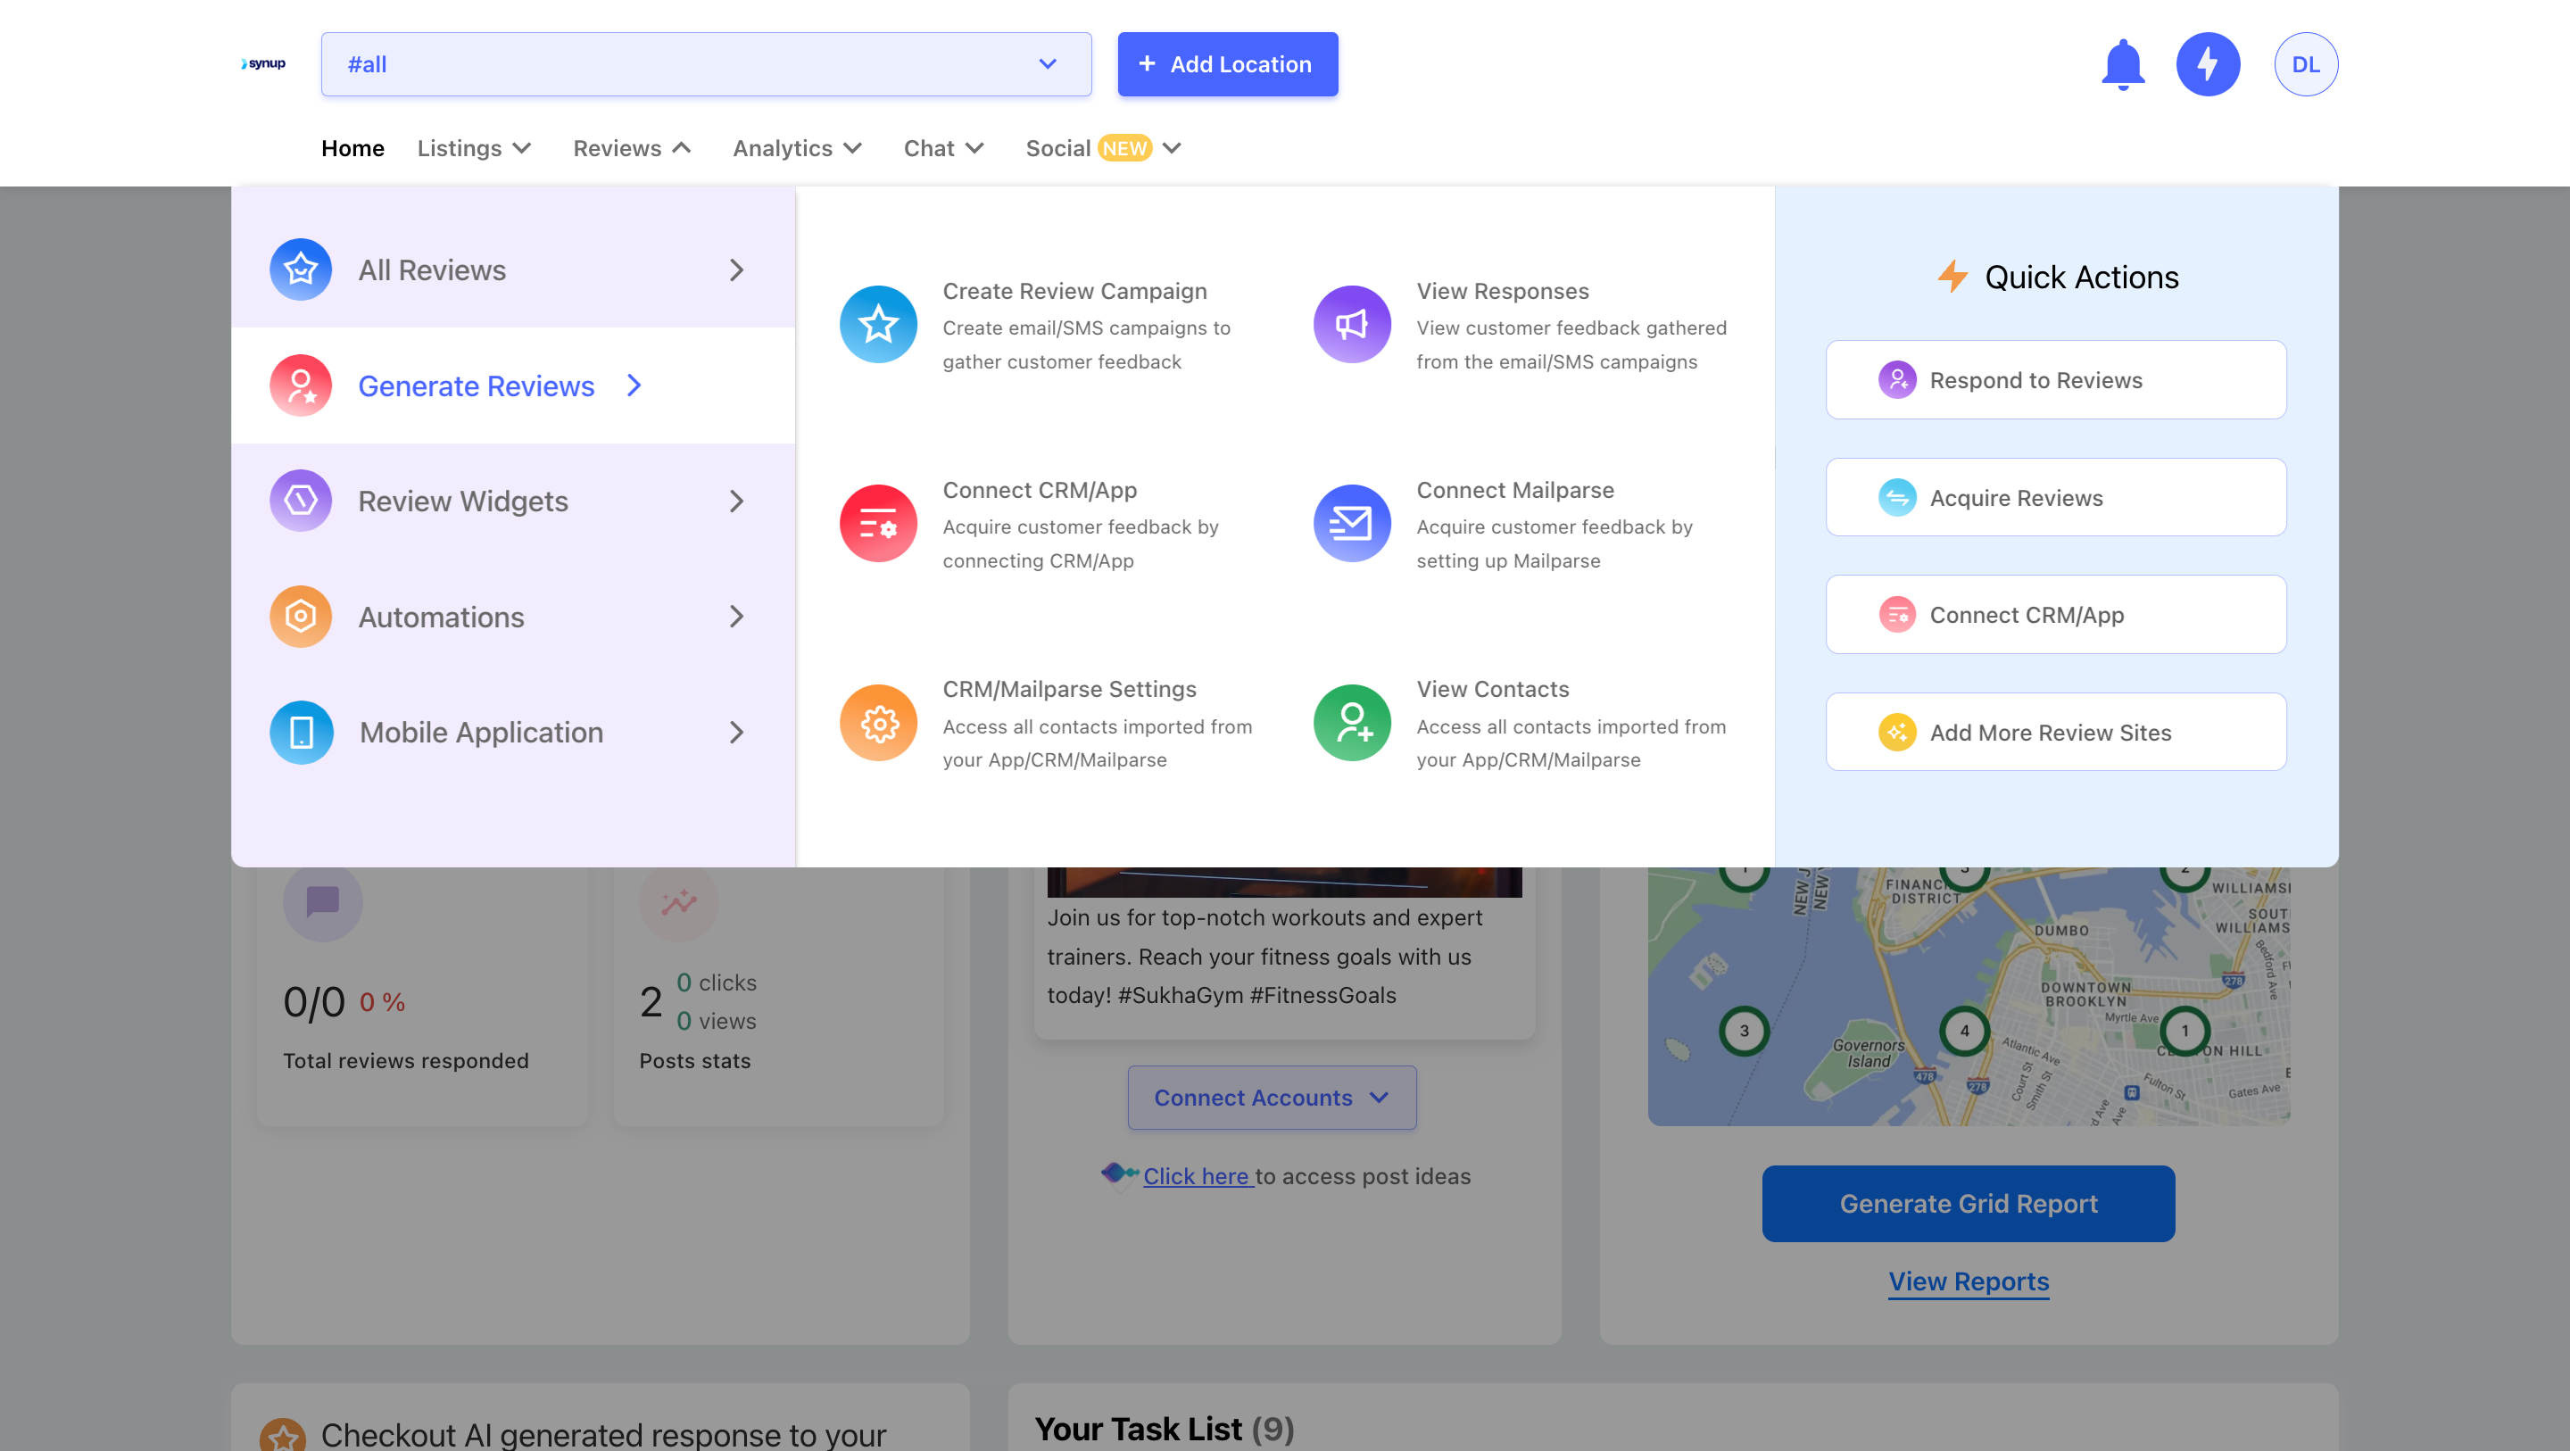The image size is (2570, 1451).
Task: Click the notification bell icon
Action: coord(2122,65)
